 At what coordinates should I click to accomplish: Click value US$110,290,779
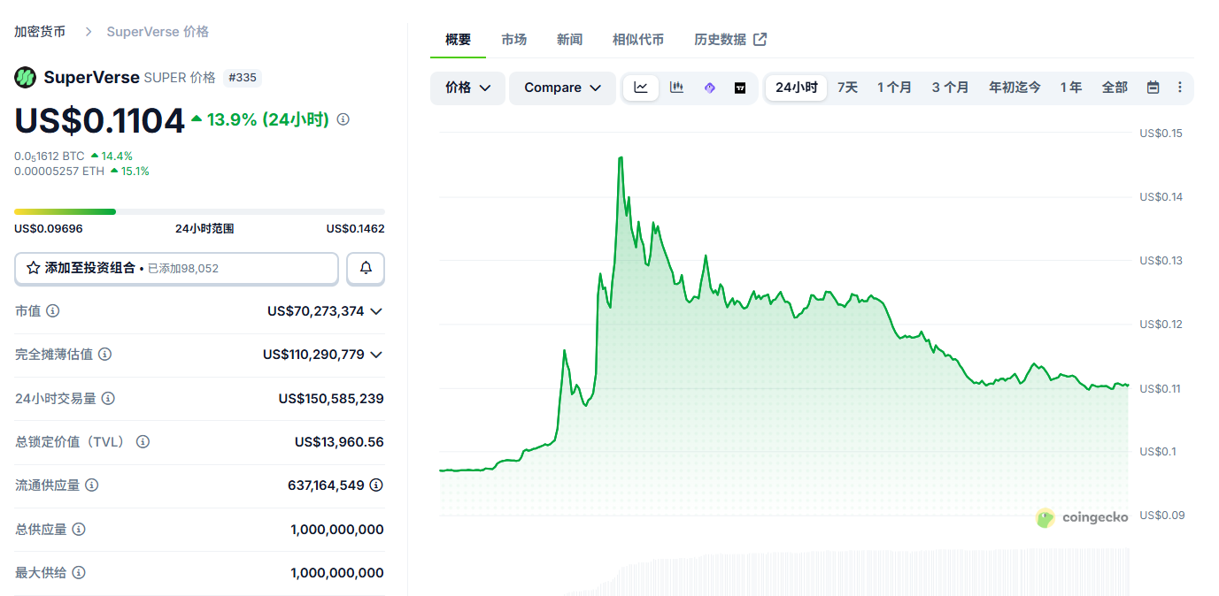(313, 355)
